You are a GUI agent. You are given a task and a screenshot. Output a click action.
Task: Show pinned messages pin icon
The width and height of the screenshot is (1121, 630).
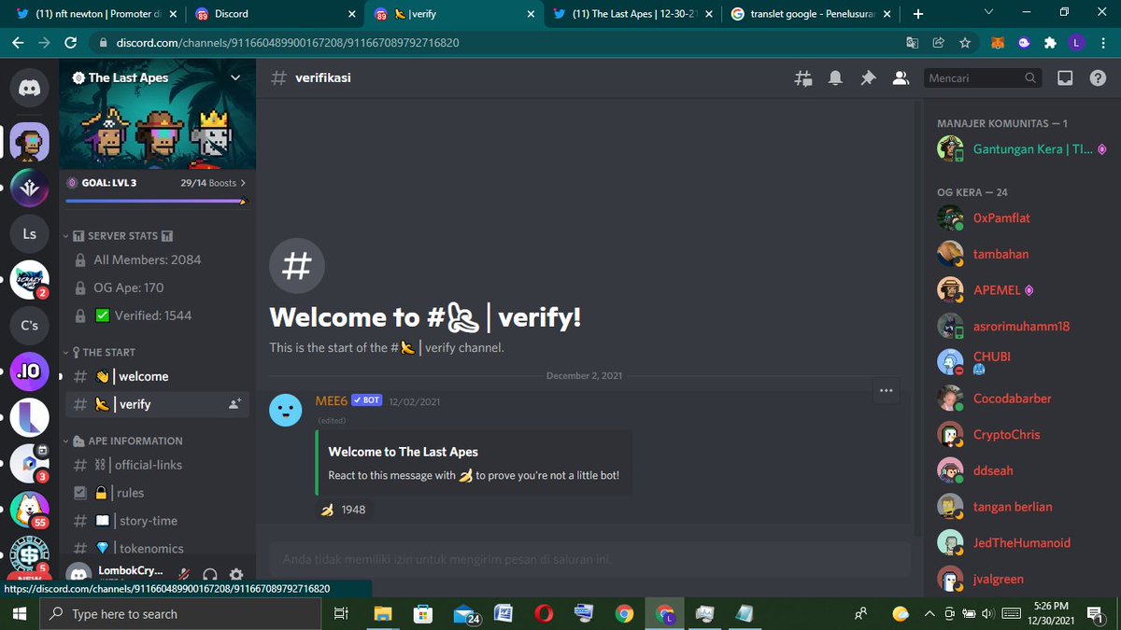868,78
